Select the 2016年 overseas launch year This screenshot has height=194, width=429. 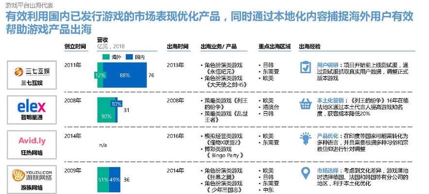pos(175,136)
